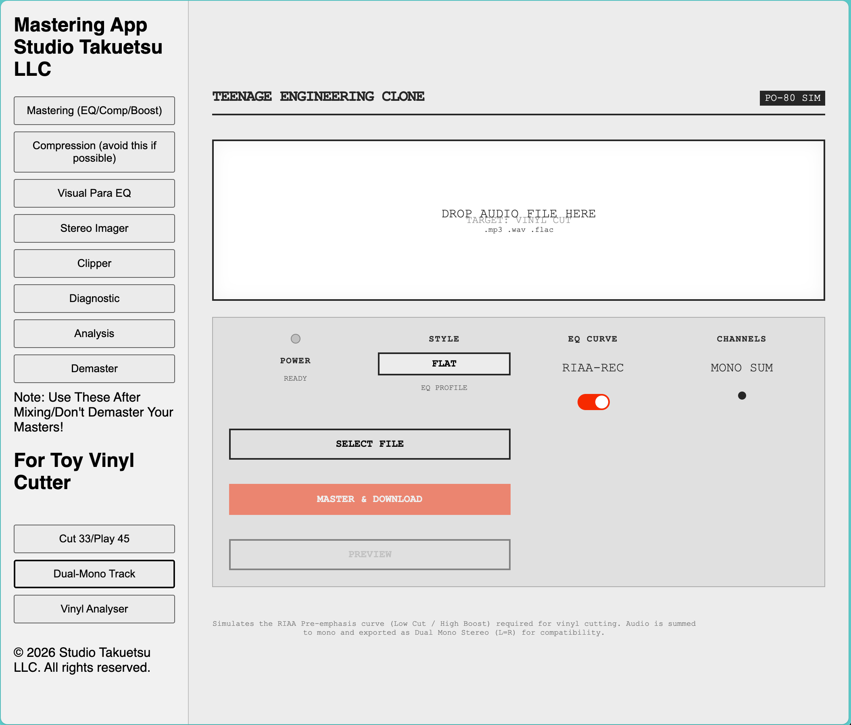851x725 pixels.
Task: Click the MONO SUM channel dot indicator
Action: point(742,396)
